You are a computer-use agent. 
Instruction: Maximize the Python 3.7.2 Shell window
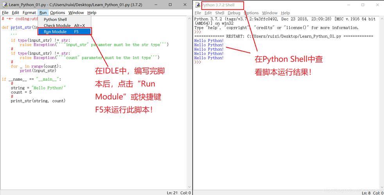click(363, 5)
